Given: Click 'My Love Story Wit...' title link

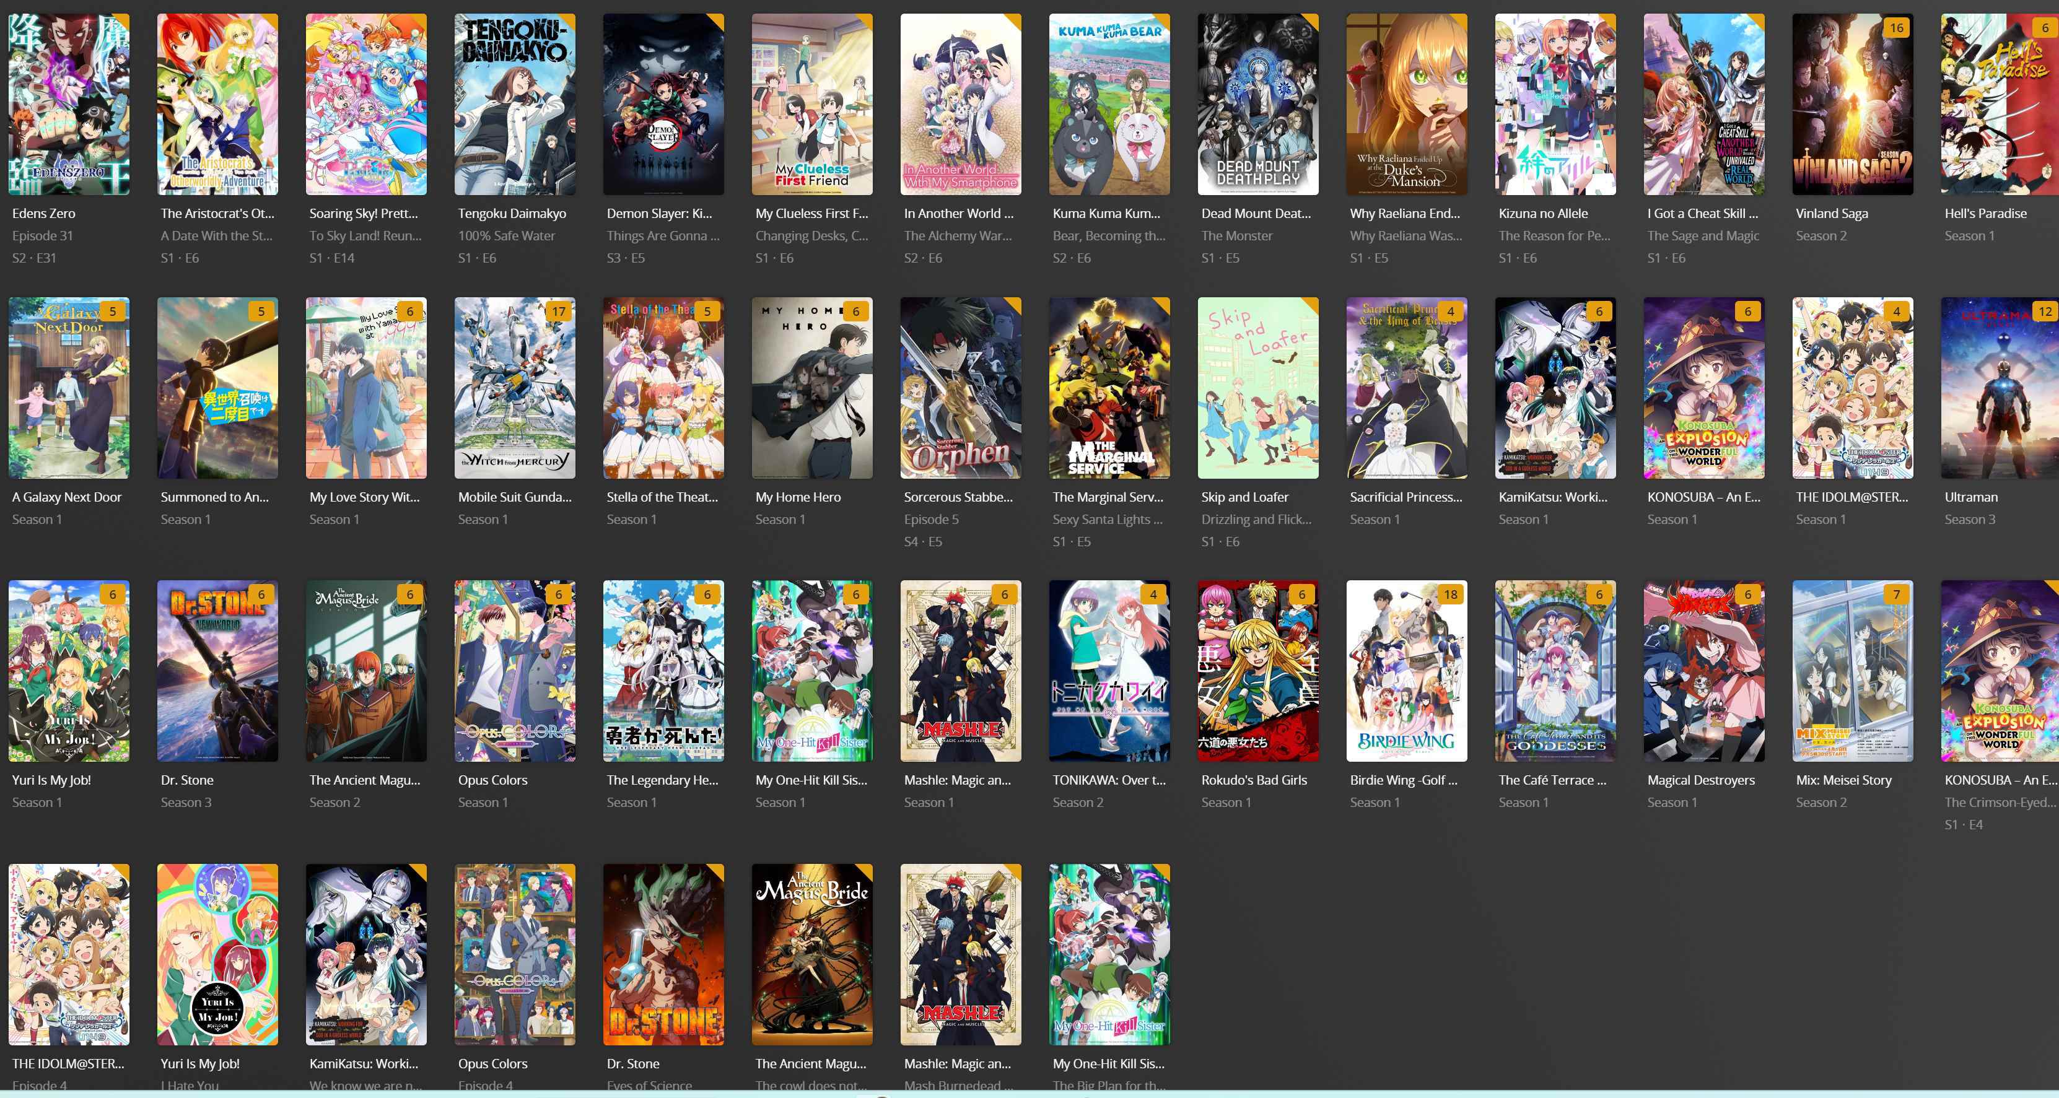Looking at the screenshot, I should pos(364,497).
